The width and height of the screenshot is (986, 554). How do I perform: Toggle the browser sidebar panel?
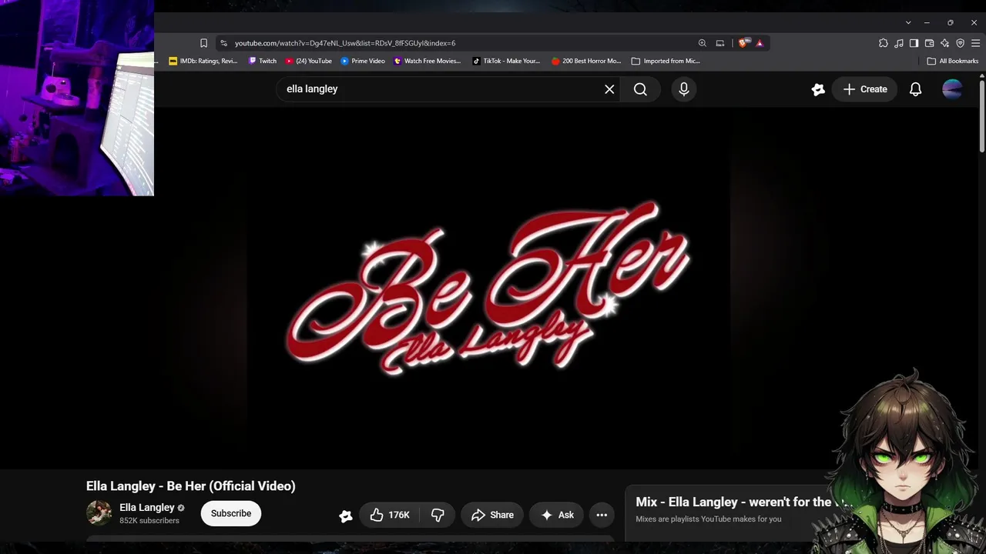[914, 43]
